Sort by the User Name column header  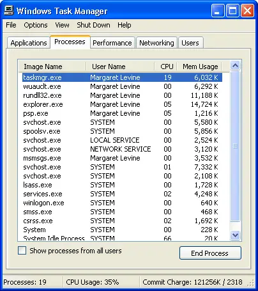pos(120,67)
